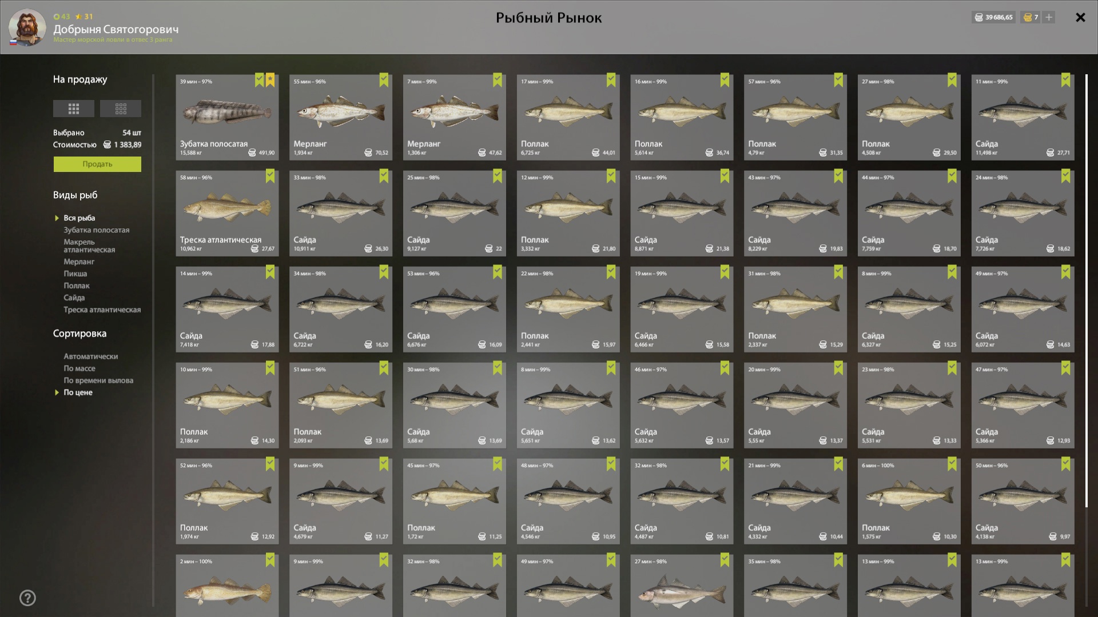1098x617 pixels.
Task: Sort fish По времени вылова
Action: pos(98,380)
